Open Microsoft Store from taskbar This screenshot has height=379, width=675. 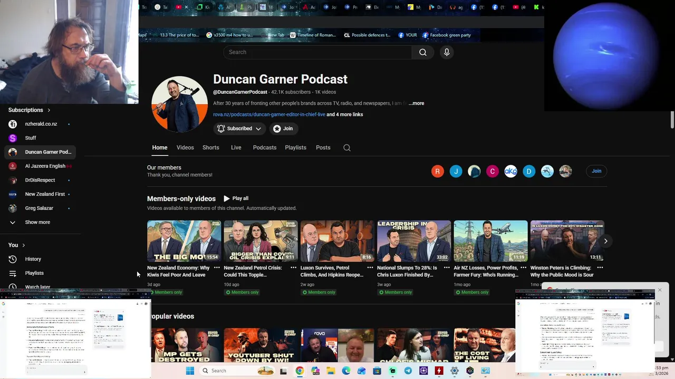[x=377, y=371]
